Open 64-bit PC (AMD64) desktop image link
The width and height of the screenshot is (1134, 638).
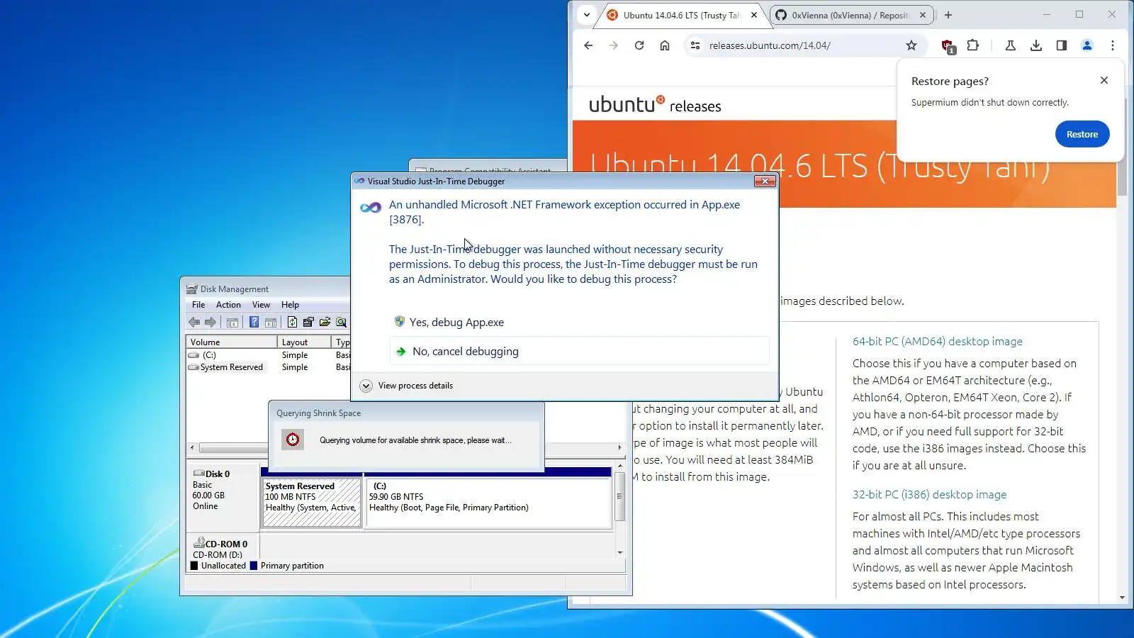point(937,341)
